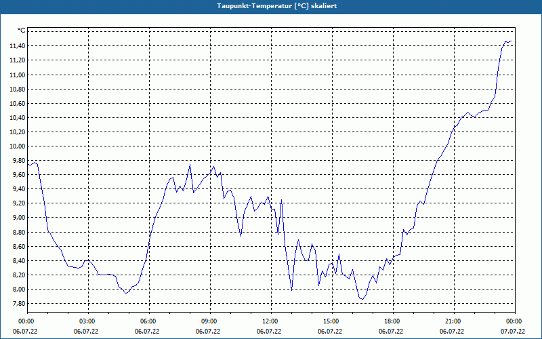Select the 9,00 axis value
542x339 pixels.
[19, 217]
